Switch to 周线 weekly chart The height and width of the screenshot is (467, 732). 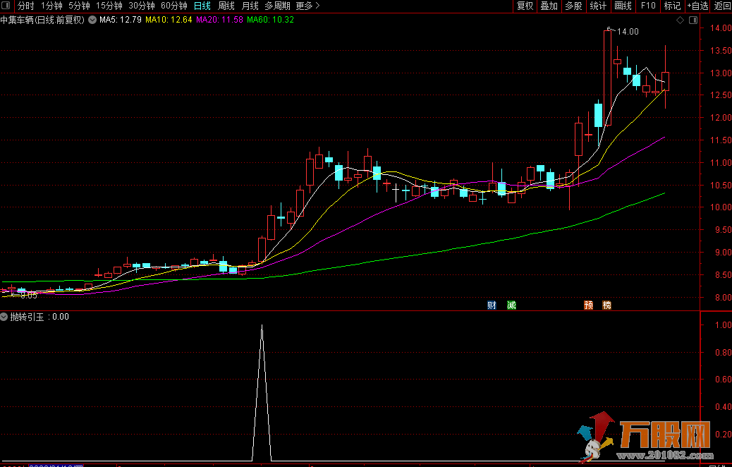click(x=226, y=6)
